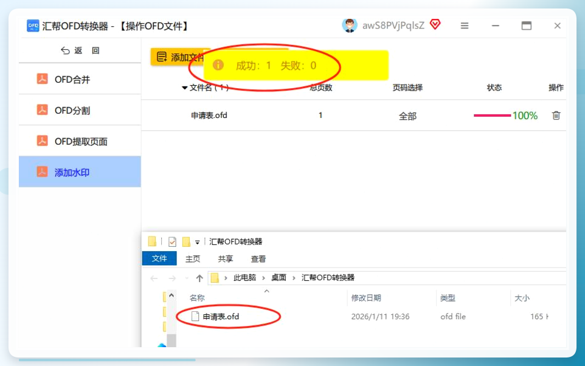Screen dimensions: 585x366
Task: Open the 查看 ribbon tab in Explorer
Action: click(258, 258)
